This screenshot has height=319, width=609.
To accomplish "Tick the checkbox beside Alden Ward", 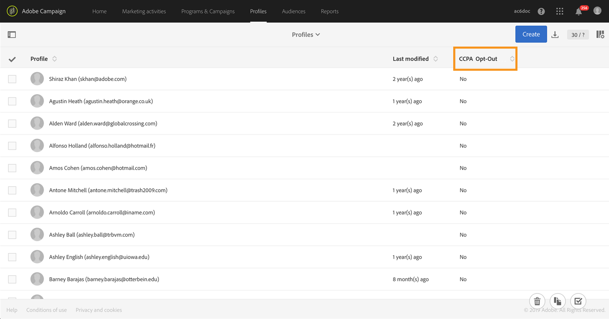I will pos(12,123).
